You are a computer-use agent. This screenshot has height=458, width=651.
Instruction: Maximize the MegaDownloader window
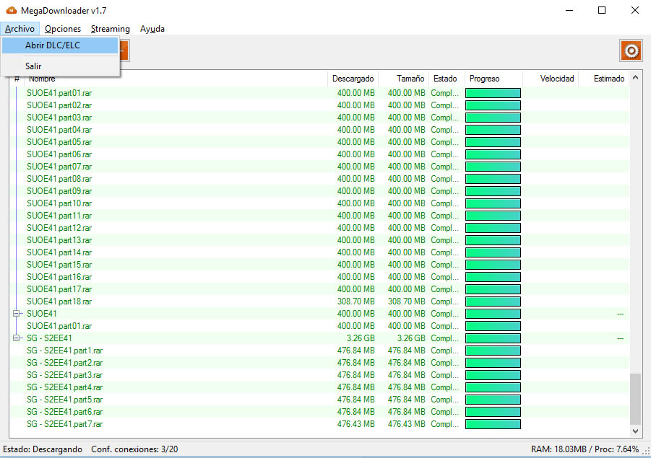coord(602,10)
